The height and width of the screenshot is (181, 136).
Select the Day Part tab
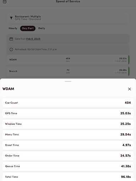(28, 28)
